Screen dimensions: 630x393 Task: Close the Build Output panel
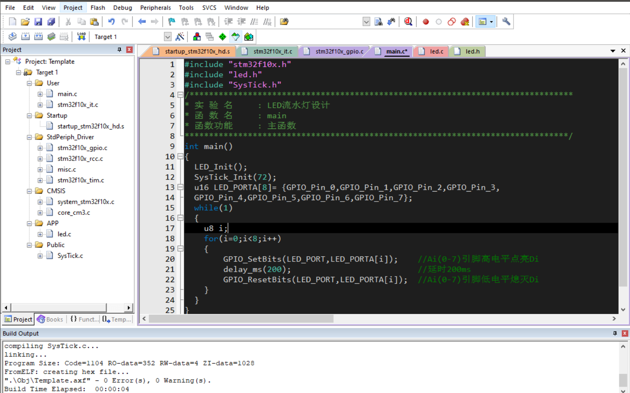coord(624,333)
